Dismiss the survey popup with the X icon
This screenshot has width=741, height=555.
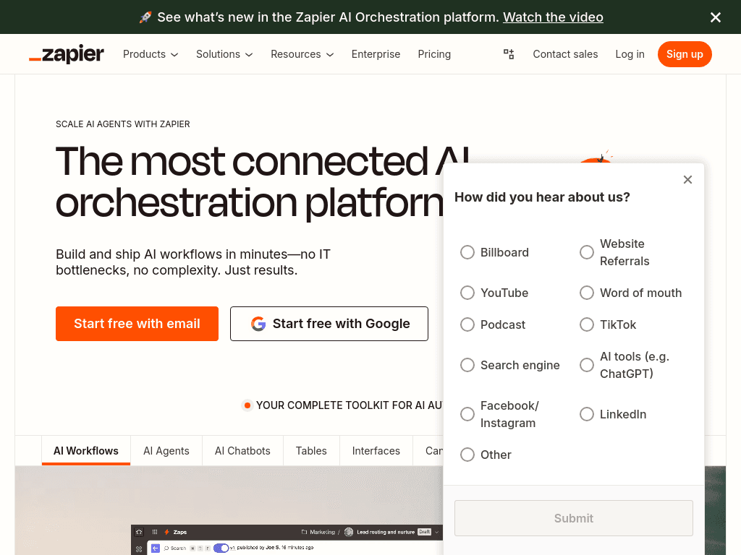(687, 179)
